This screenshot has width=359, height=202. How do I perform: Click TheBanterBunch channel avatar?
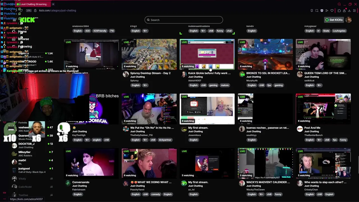(x=300, y=129)
